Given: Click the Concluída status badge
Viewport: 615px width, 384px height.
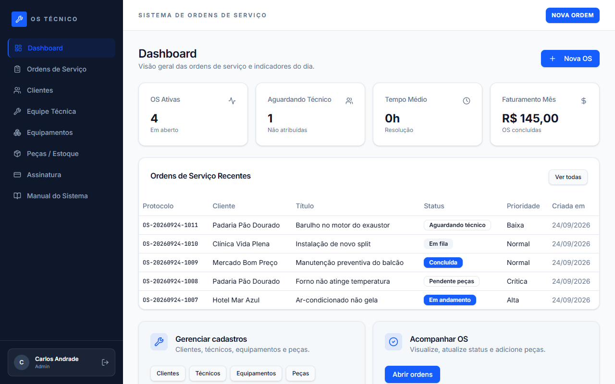Looking at the screenshot, I should coord(443,263).
